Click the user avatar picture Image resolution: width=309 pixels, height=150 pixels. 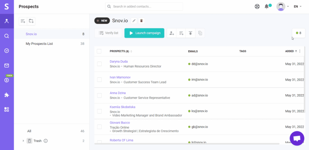coord(281,7)
